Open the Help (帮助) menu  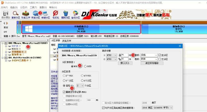(x=53, y=7)
